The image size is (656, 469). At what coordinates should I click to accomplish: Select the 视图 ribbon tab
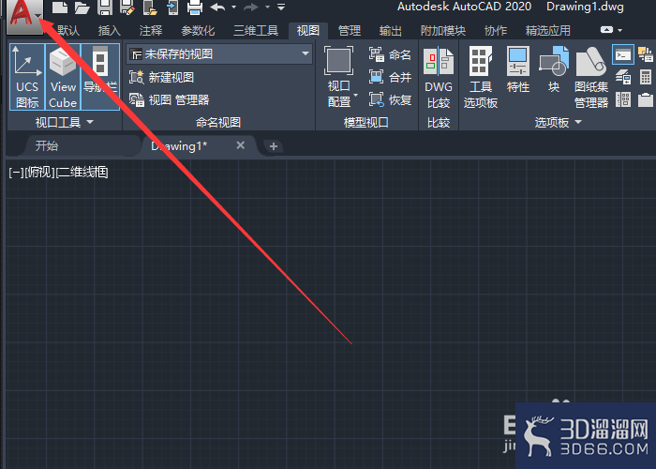tap(308, 31)
